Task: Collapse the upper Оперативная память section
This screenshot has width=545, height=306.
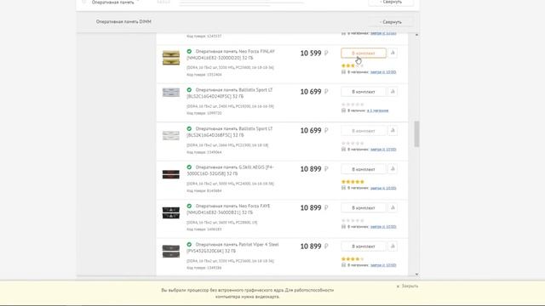Action: pyautogui.click(x=391, y=2)
